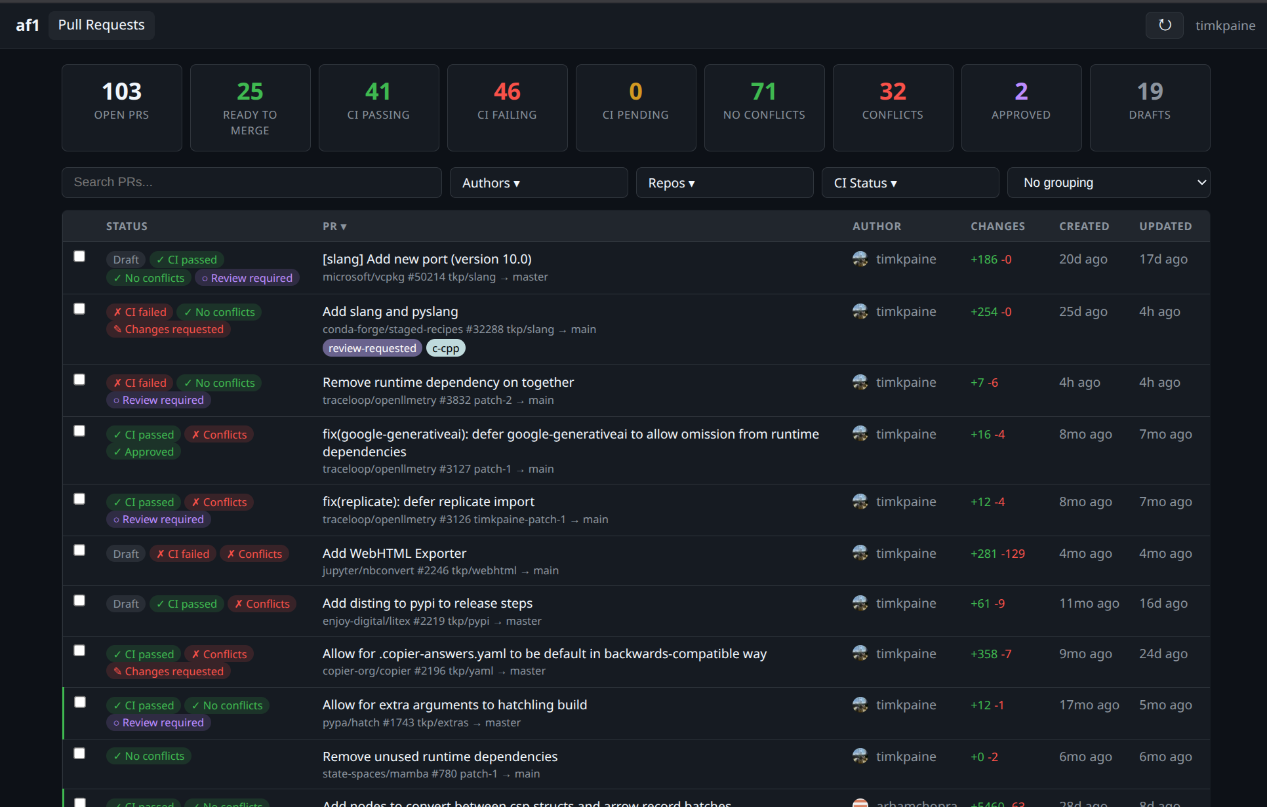The image size is (1267, 807).
Task: Open PR Remove unused runtime dependencies
Action: [x=440, y=757]
